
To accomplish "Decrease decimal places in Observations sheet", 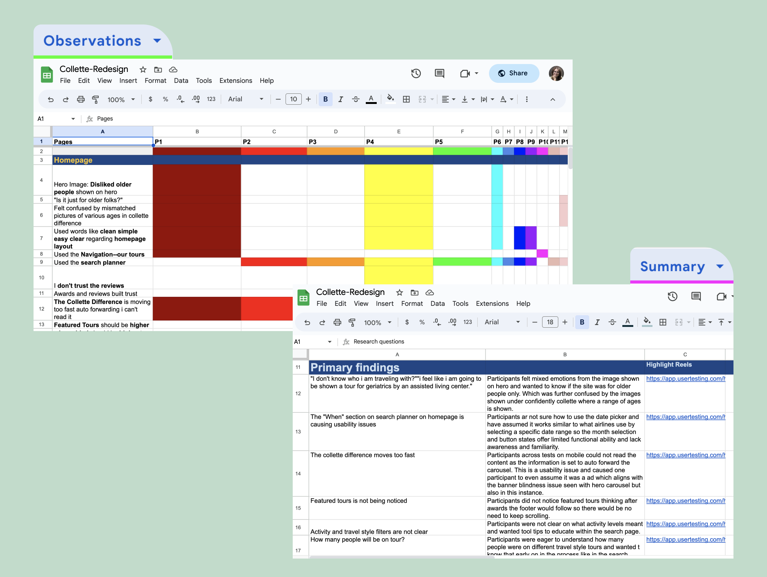I will click(180, 99).
